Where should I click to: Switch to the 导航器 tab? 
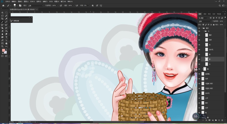click(x=219, y=14)
